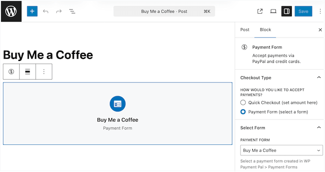Select the Payment Form block label text
Screen dimensions: 325x172
(118, 128)
